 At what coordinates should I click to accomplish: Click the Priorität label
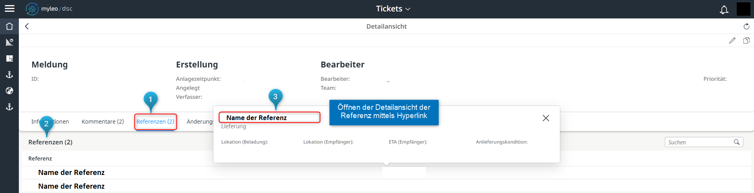click(x=715, y=79)
